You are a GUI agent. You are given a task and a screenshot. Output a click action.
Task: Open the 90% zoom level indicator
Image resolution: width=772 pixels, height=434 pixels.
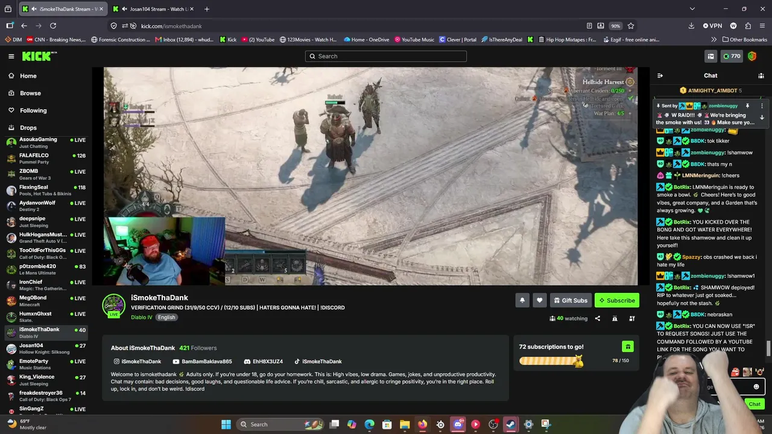click(615, 26)
